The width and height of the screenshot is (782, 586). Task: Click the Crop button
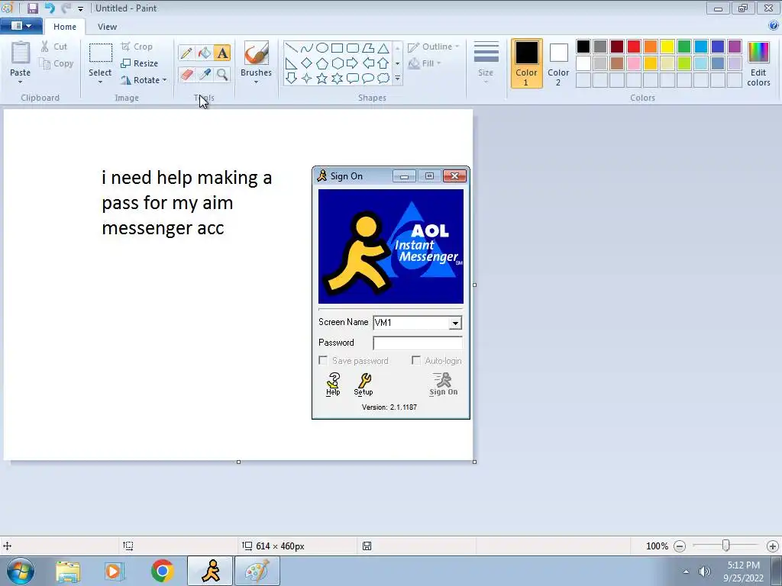(137, 47)
